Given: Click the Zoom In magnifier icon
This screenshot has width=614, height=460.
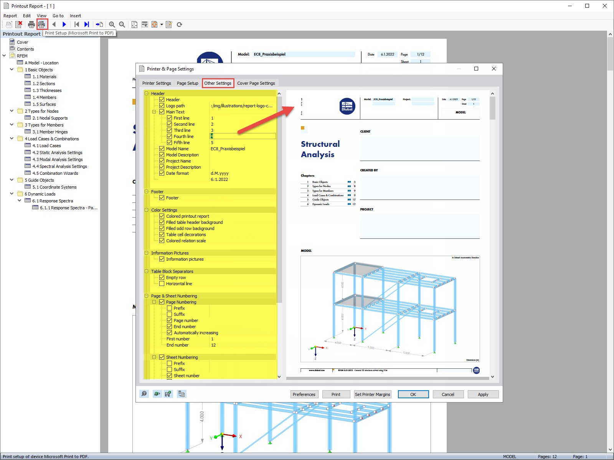Looking at the screenshot, I should point(112,24).
